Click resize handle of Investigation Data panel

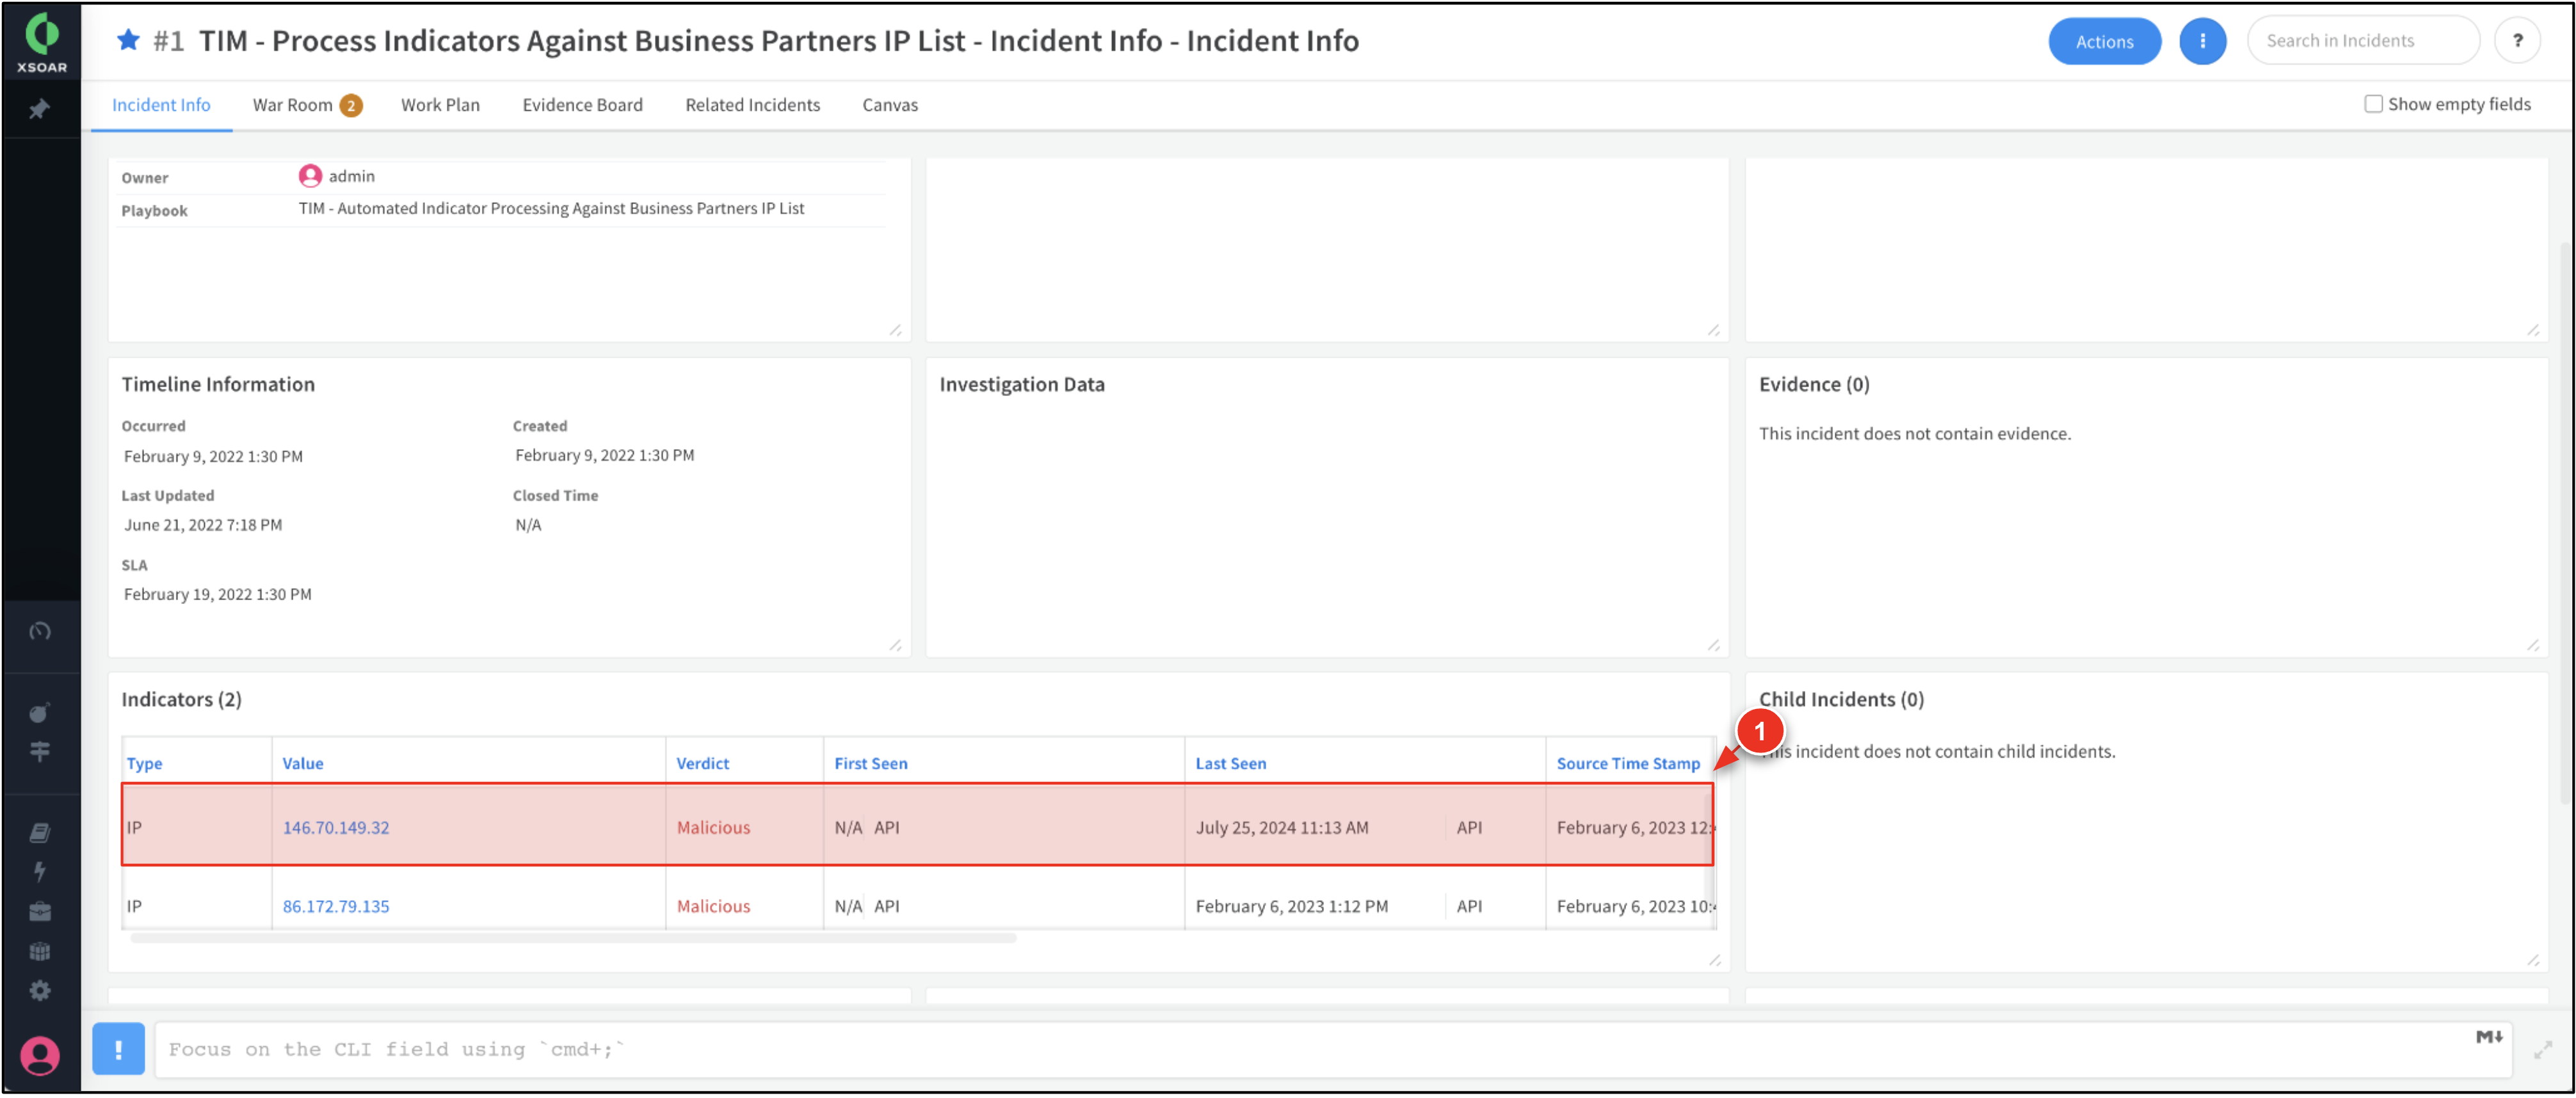(x=1713, y=646)
